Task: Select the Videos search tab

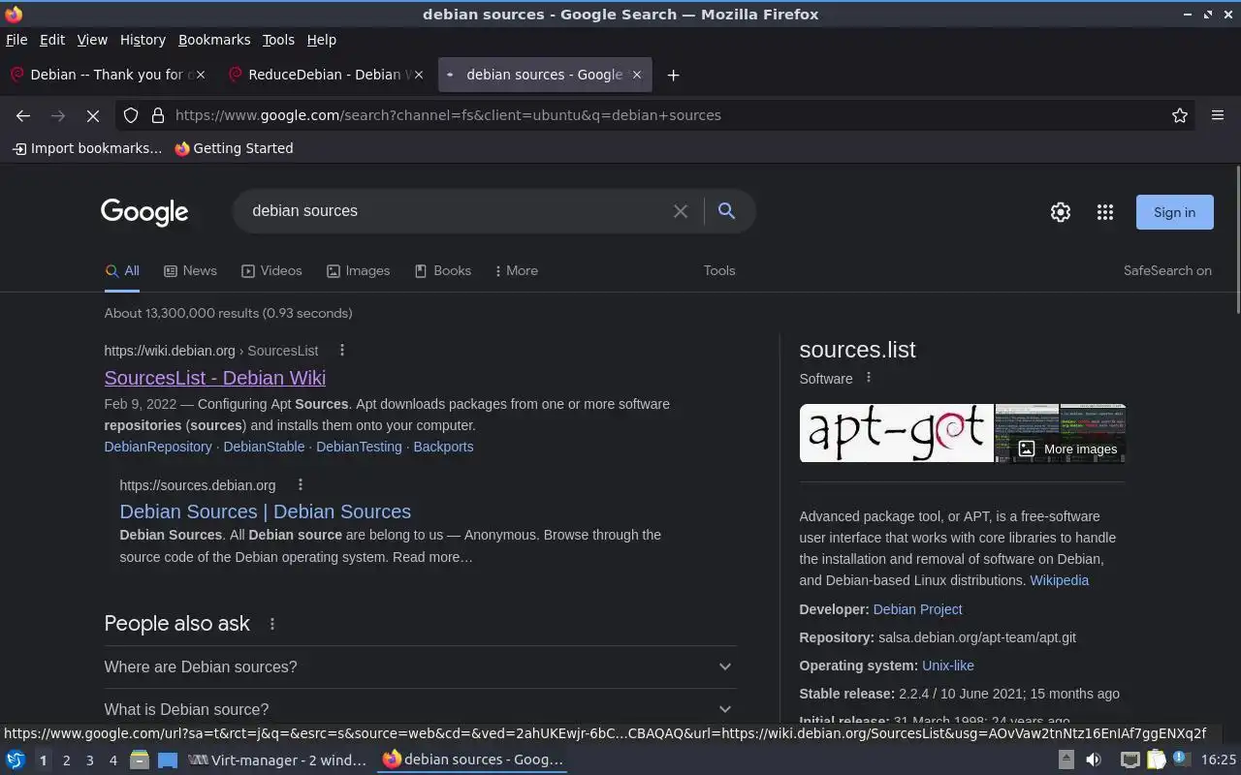Action: point(271,271)
